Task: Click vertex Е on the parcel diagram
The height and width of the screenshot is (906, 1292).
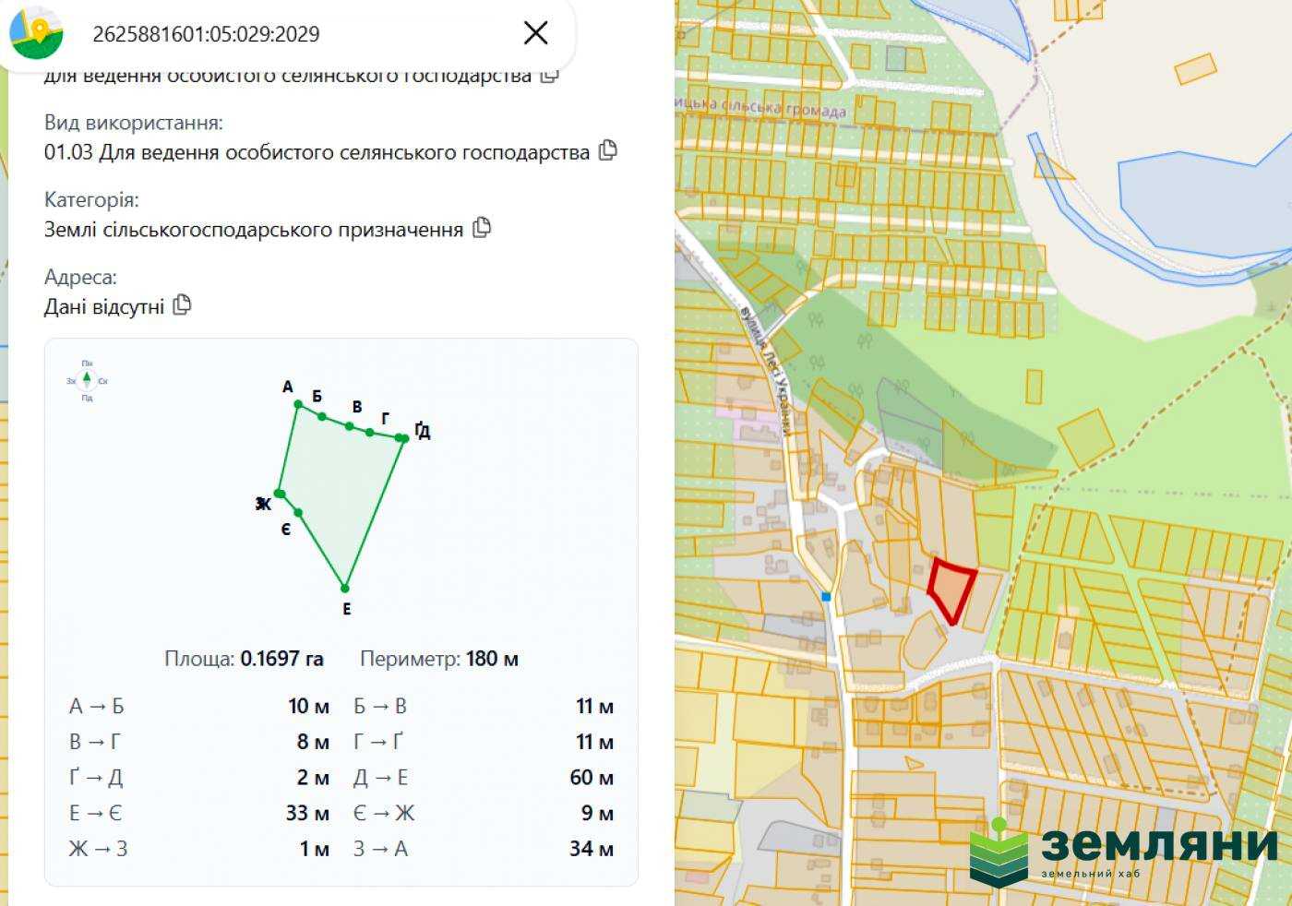Action: pos(345,588)
